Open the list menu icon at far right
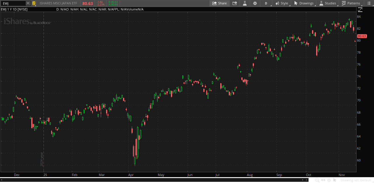Viewport: 374px width, 183px height. 368,3
